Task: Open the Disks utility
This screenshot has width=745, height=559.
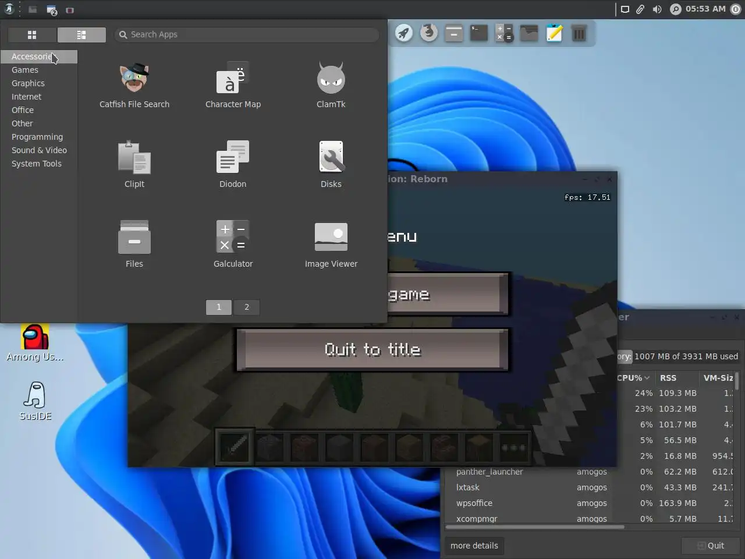Action: (x=331, y=165)
